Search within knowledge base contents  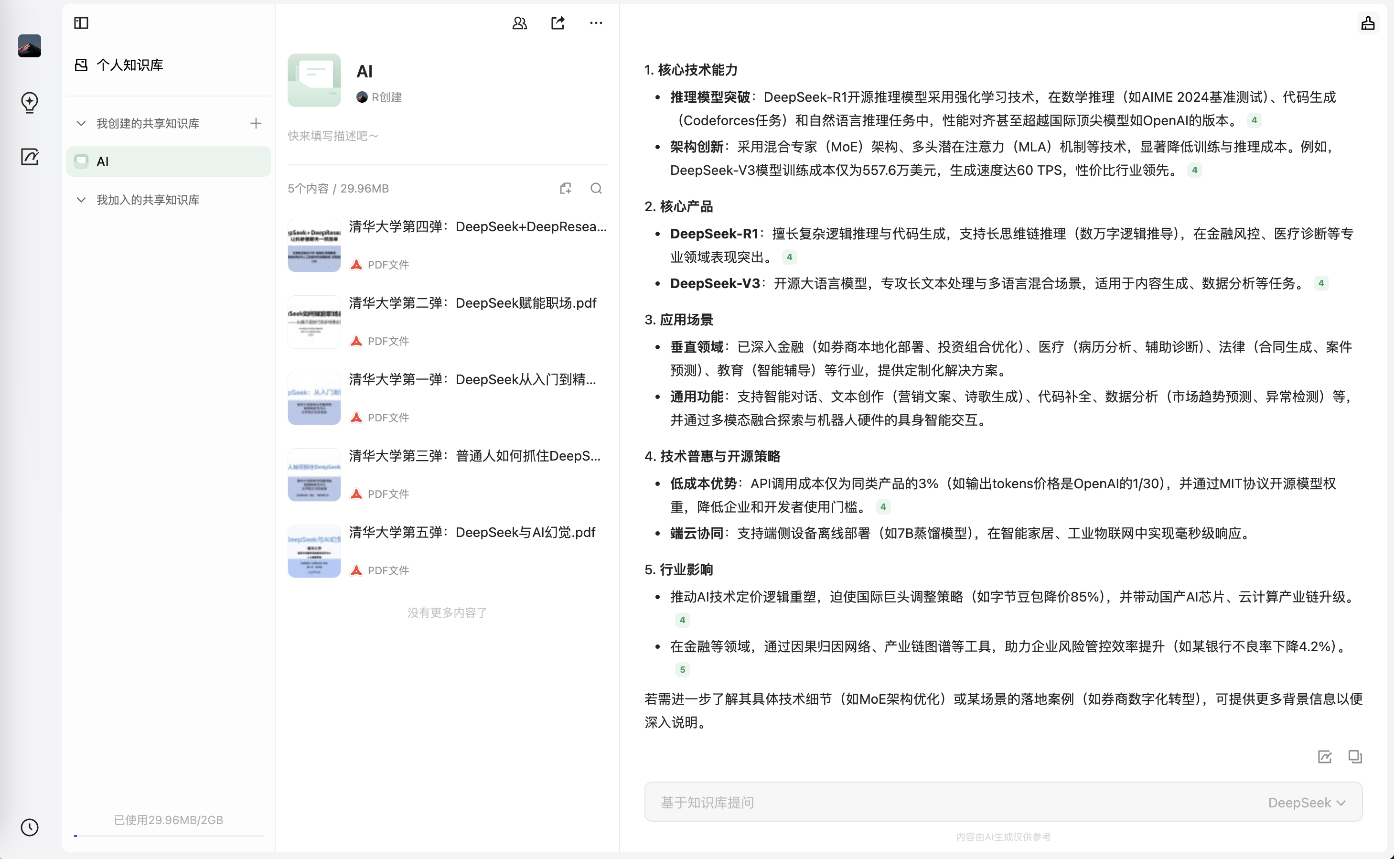(x=596, y=189)
